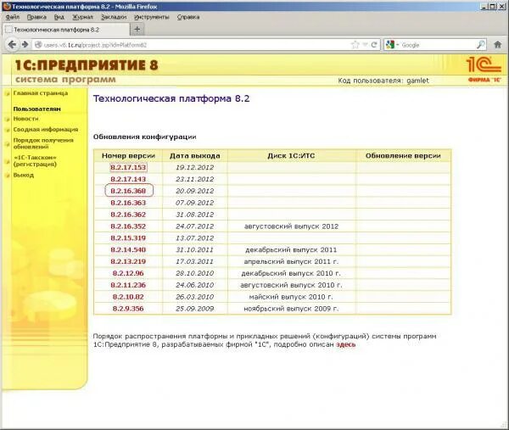Image resolution: width=509 pixels, height=430 pixels.
Task: Open the browser Home page icon
Action: pos(497,45)
